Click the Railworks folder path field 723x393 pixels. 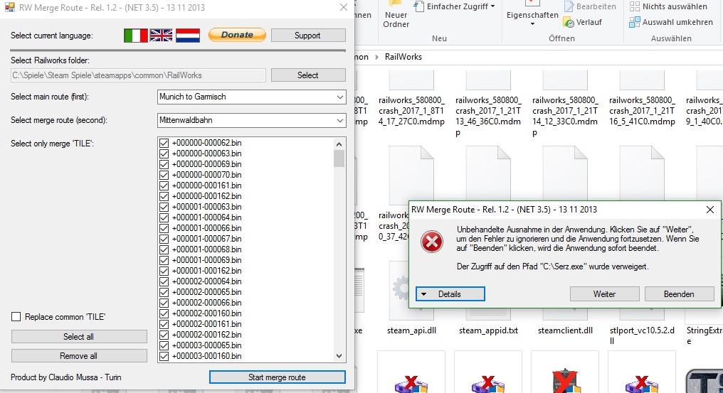(138, 75)
